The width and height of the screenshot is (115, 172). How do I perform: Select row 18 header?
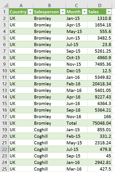[4, 123]
